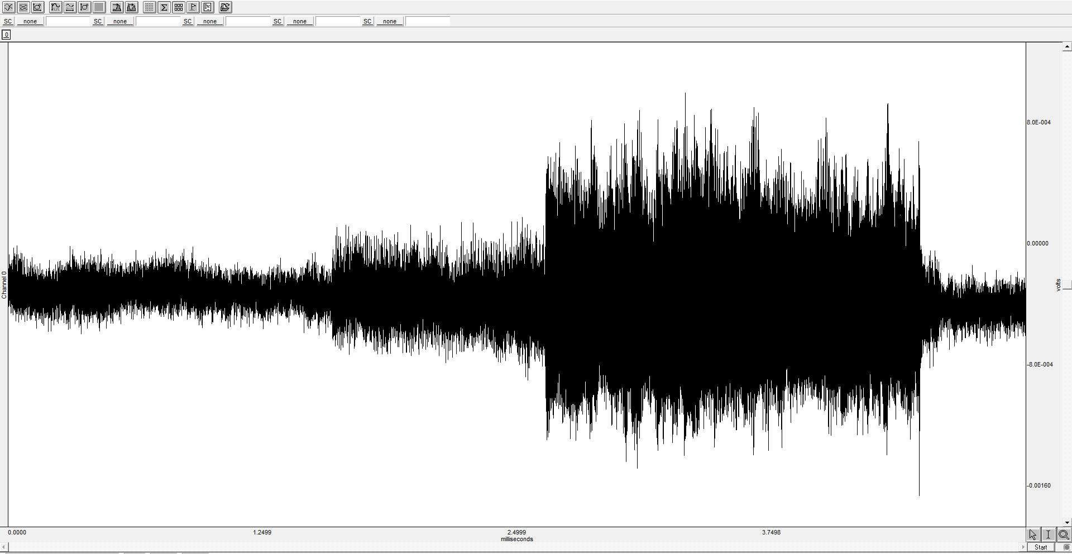
Task: Select the I-beam cursor tool
Action: [1048, 534]
